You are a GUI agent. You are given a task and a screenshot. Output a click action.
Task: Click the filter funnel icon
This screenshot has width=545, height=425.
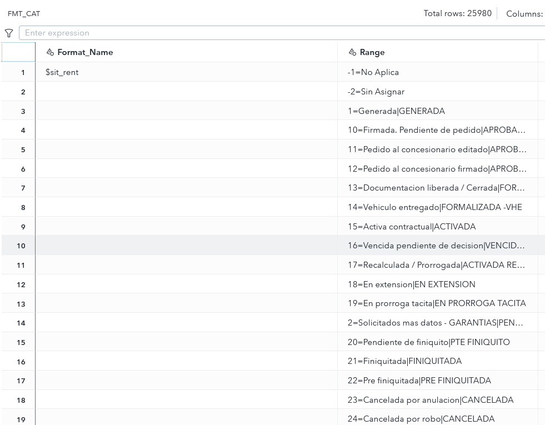tap(8, 33)
